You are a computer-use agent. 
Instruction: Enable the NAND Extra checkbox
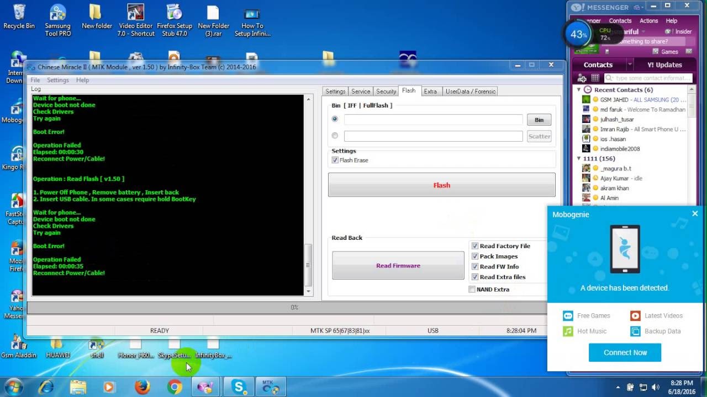pos(472,289)
